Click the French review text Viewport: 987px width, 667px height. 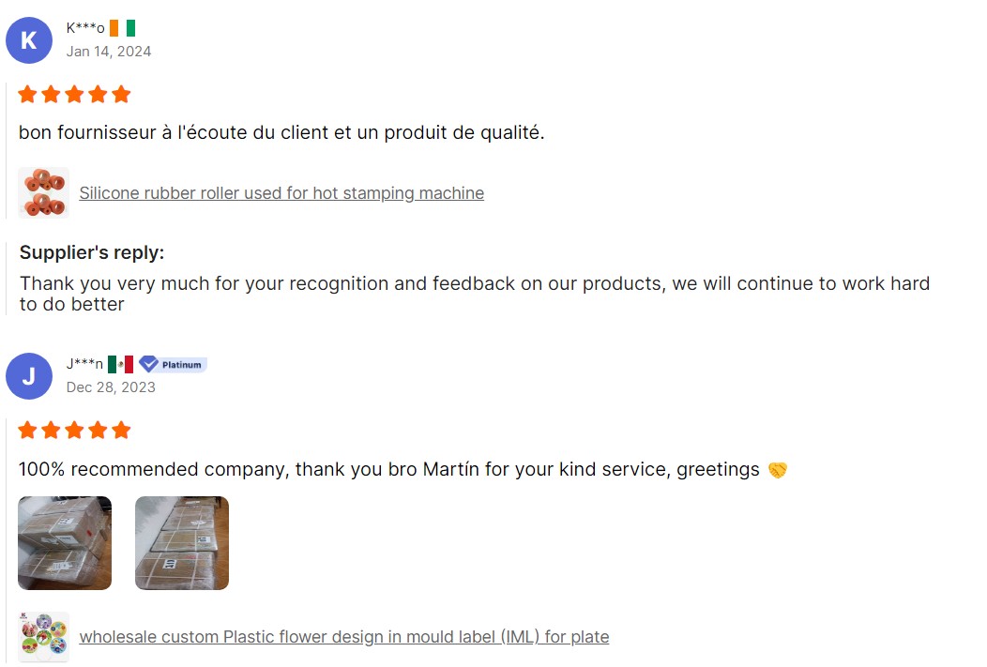pyautogui.click(x=281, y=133)
